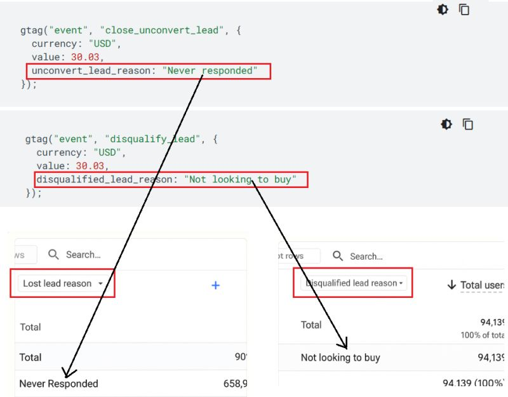The width and height of the screenshot is (508, 397).
Task: Focus the Search field in the Lost lead table
Action: pyautogui.click(x=83, y=255)
